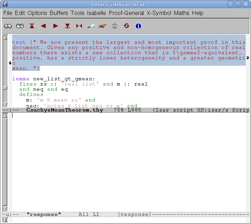Open the Isabelle menu

[97, 13]
